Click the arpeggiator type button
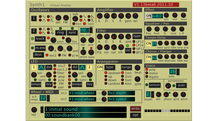 tap(110, 67)
